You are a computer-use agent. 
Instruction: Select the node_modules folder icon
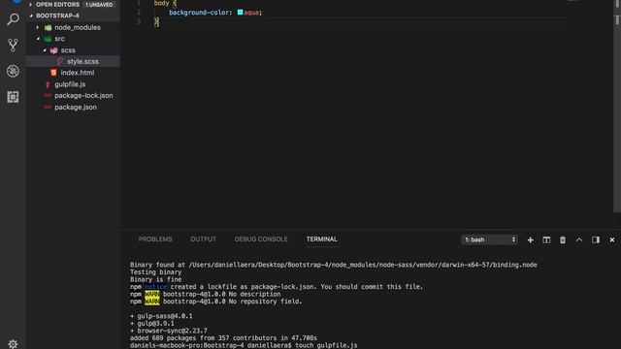tap(48, 27)
